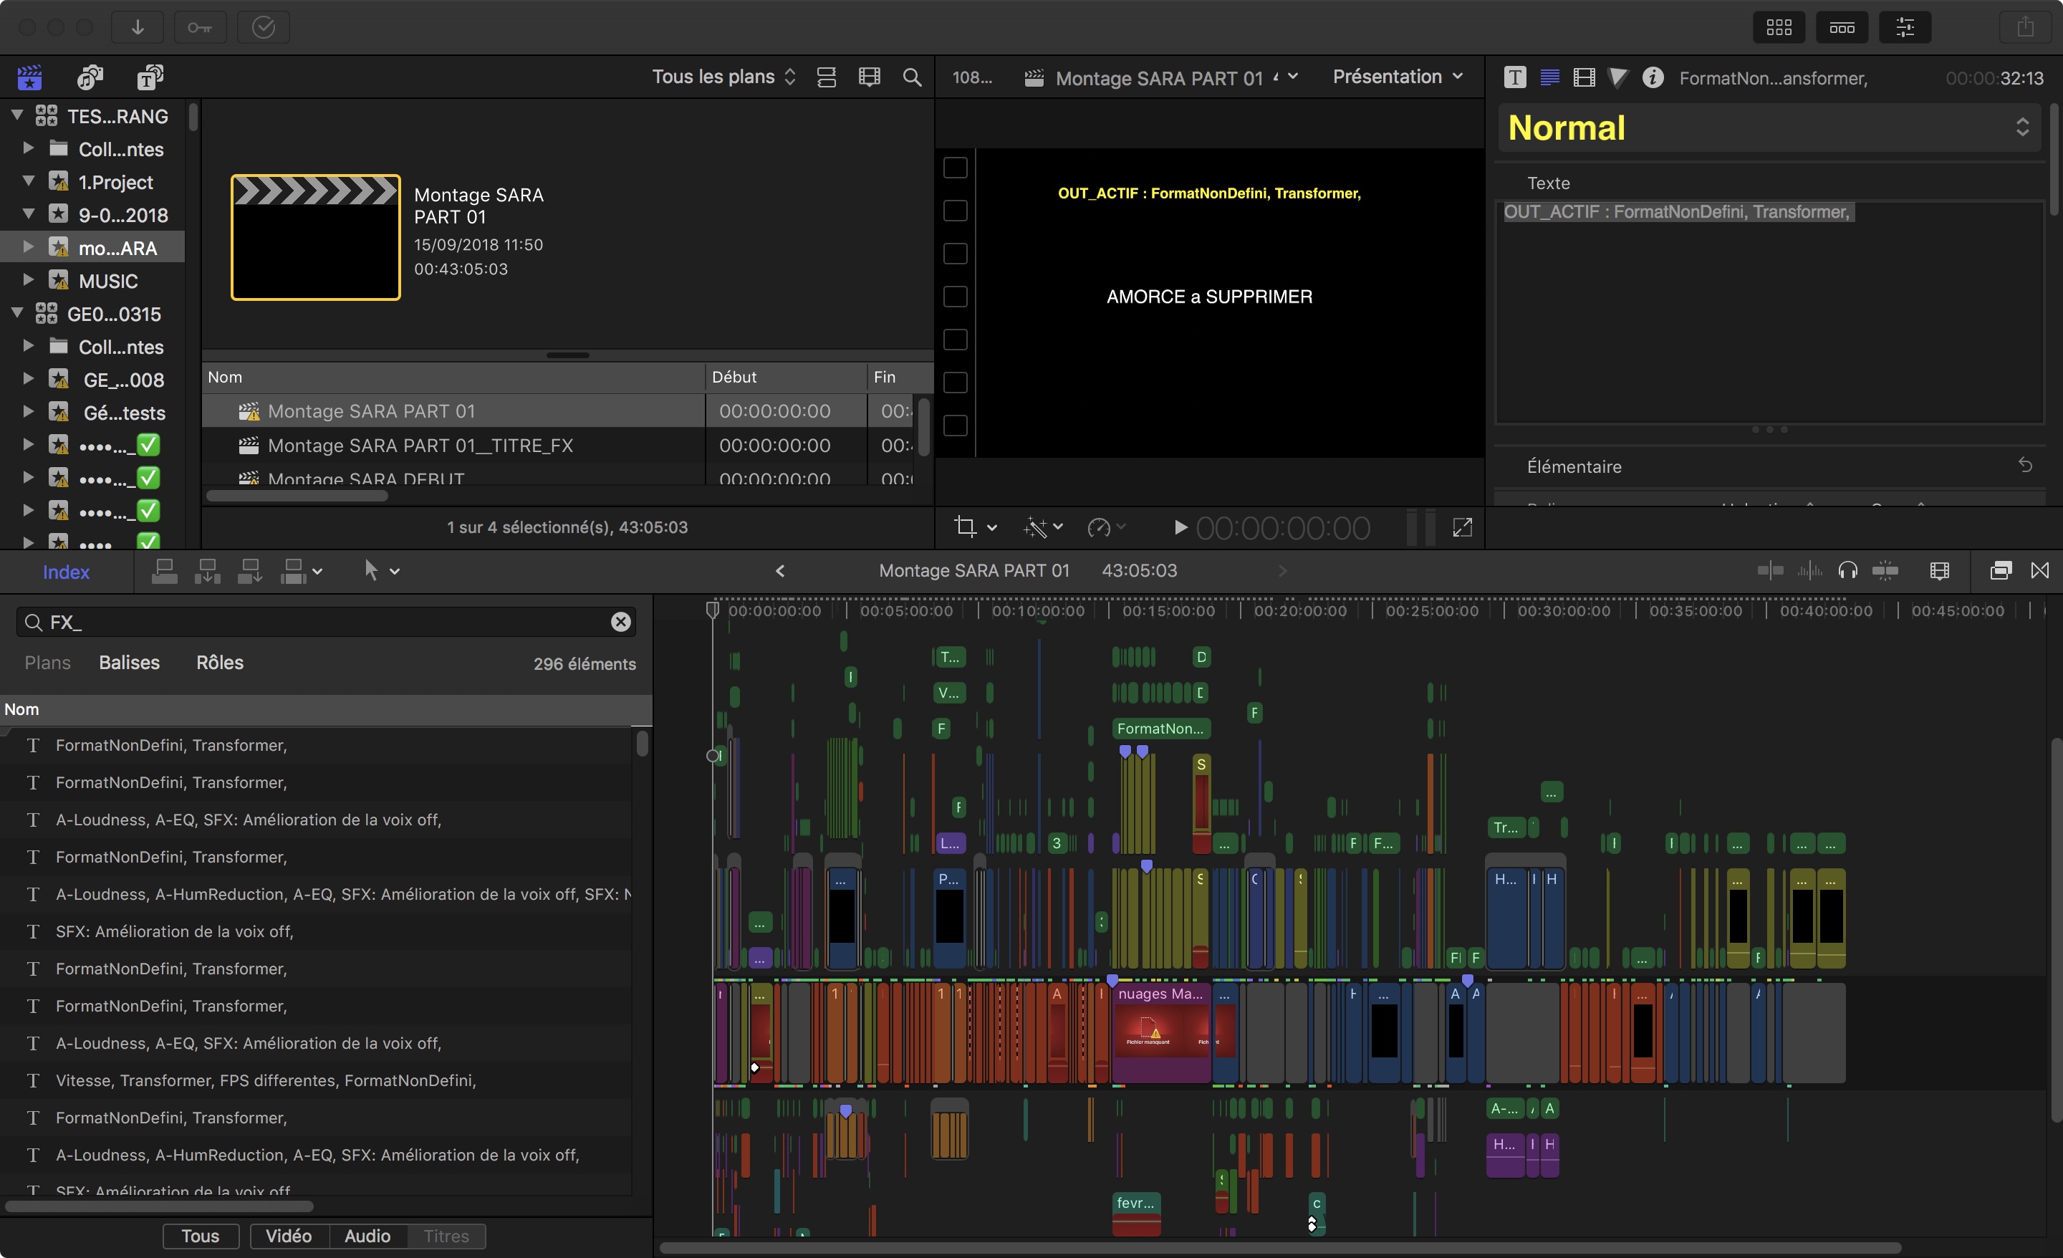Collapse the 1.Project event
This screenshot has height=1258, width=2063.
point(28,181)
